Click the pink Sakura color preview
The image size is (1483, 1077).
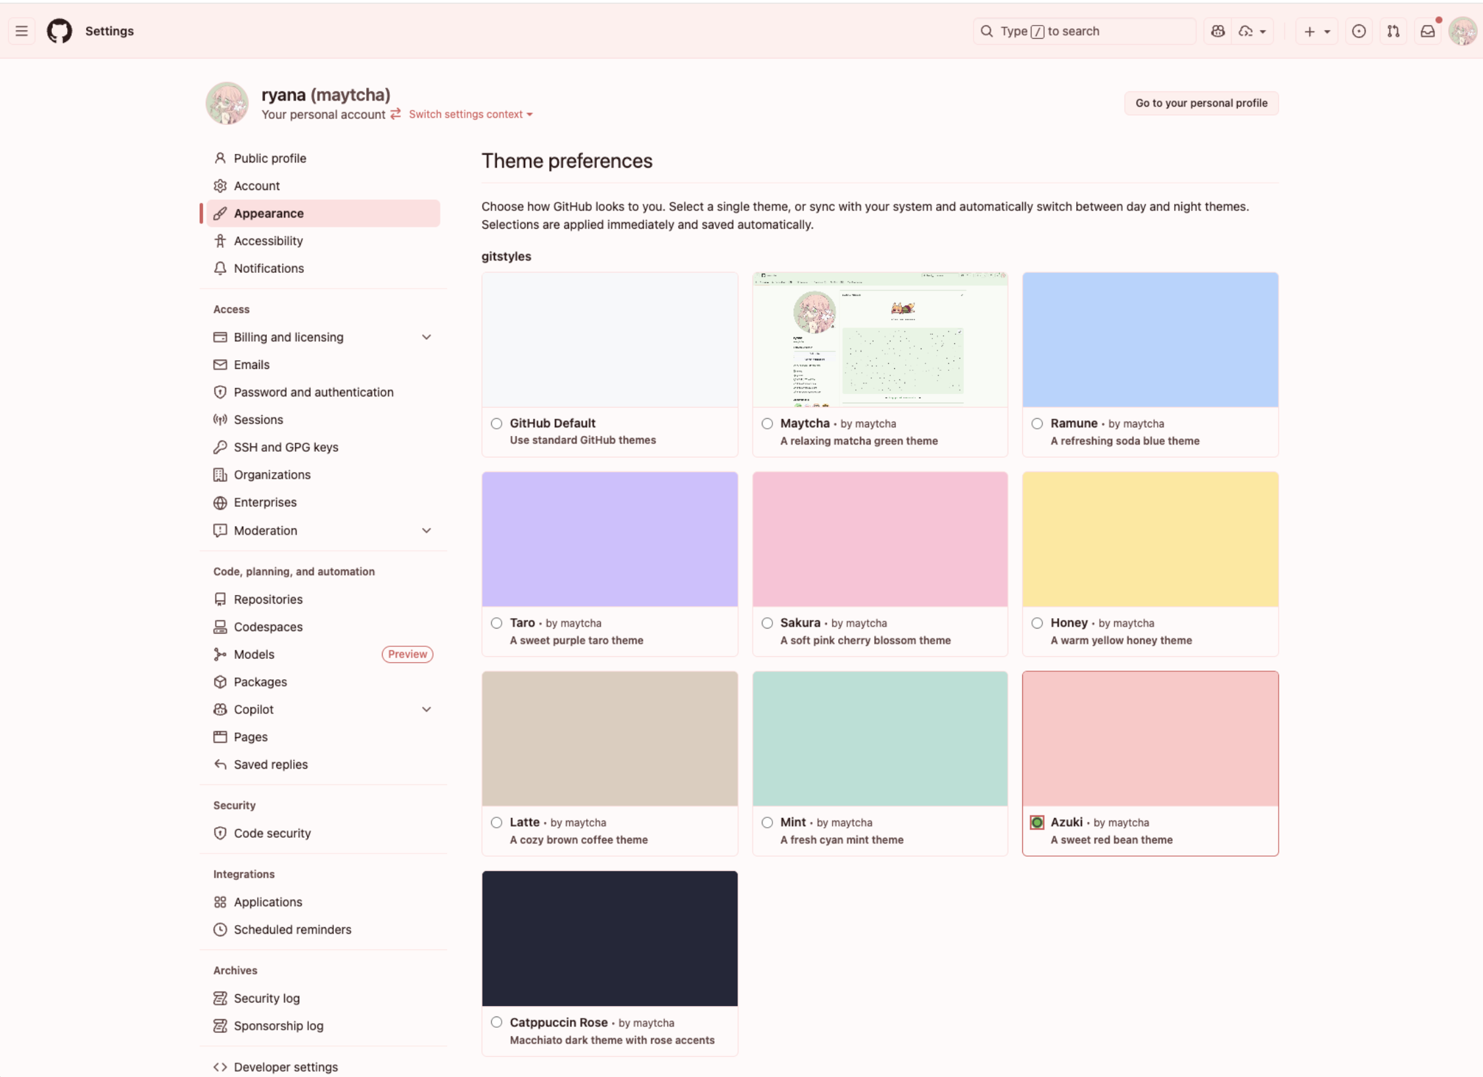(880, 539)
